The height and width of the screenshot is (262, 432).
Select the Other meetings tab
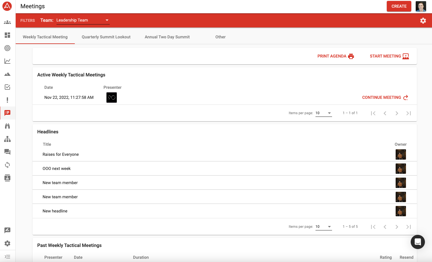(x=220, y=37)
